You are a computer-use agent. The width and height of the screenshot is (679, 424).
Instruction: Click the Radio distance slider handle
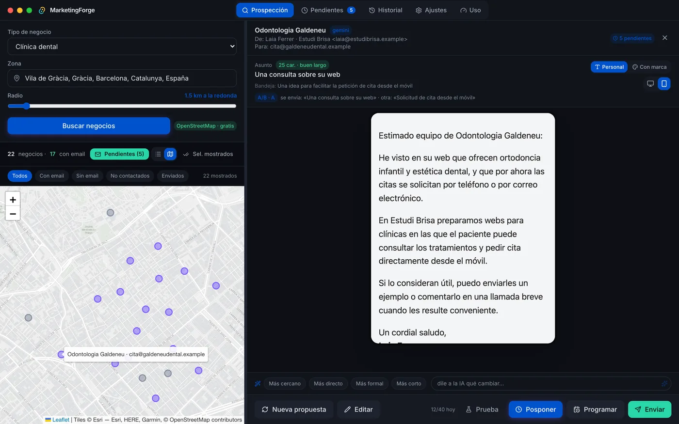[26, 106]
